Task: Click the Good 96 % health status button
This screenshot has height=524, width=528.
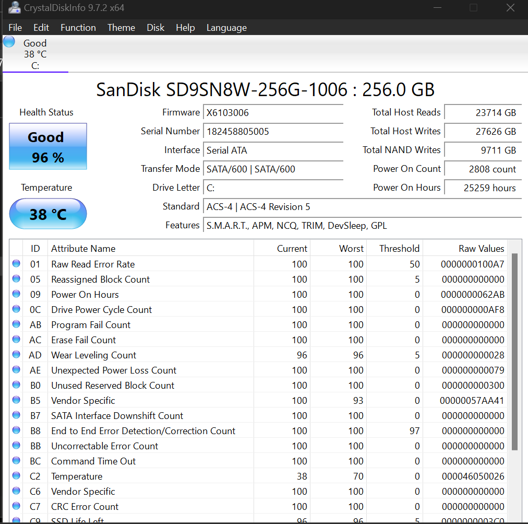Action: pos(48,147)
